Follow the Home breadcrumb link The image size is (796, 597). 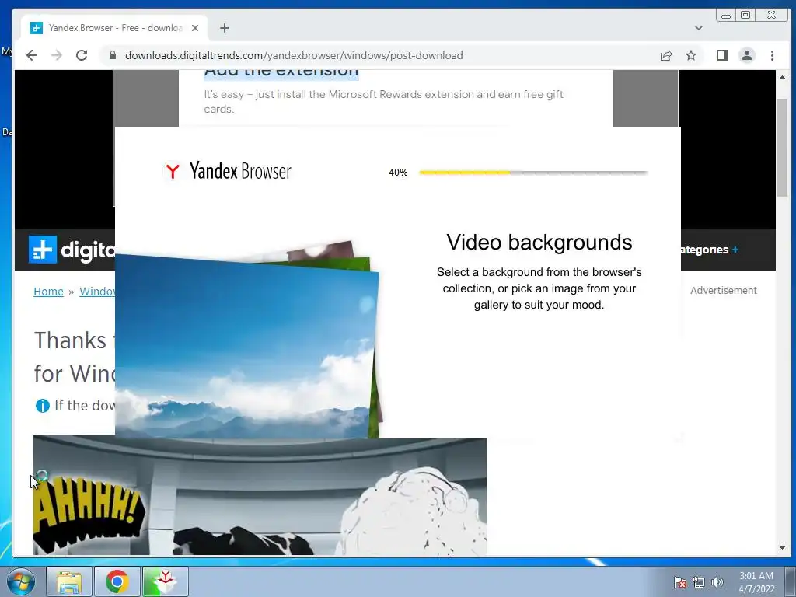click(x=48, y=292)
